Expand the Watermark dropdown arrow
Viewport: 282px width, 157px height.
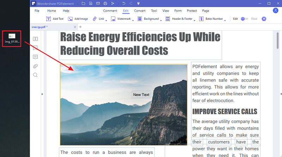coord(133,20)
